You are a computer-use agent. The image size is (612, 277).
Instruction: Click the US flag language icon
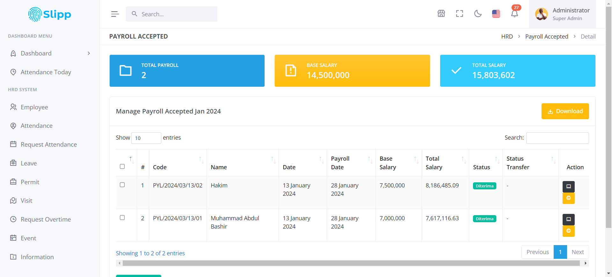point(496,14)
